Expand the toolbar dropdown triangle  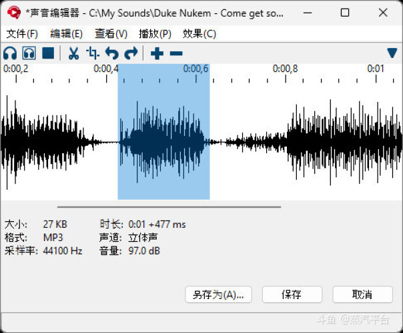pos(392,53)
